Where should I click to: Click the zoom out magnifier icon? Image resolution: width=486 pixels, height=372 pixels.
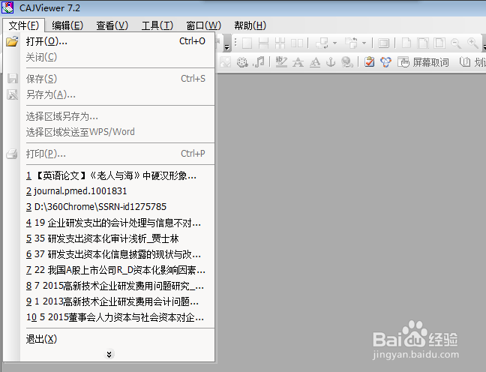point(456,43)
